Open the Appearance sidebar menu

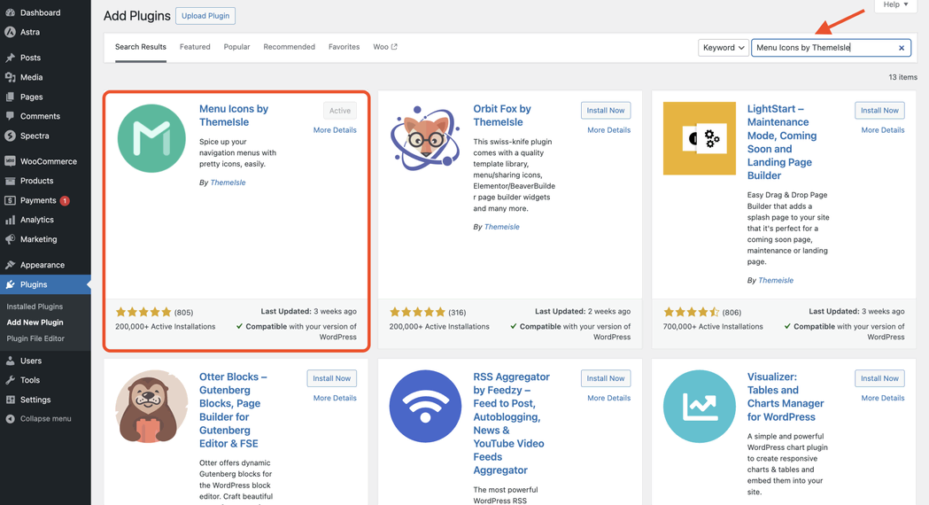42,265
